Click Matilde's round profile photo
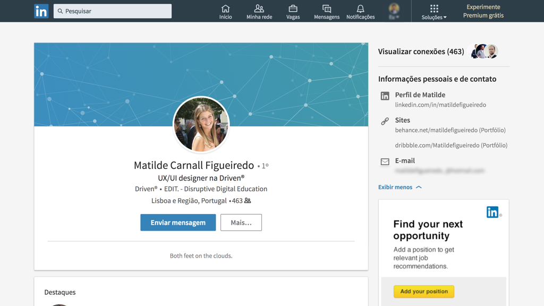The height and width of the screenshot is (306, 544). (x=201, y=125)
